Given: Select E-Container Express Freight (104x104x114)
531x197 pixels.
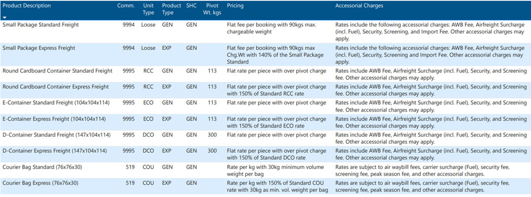Looking at the screenshot, I should 54,119.
